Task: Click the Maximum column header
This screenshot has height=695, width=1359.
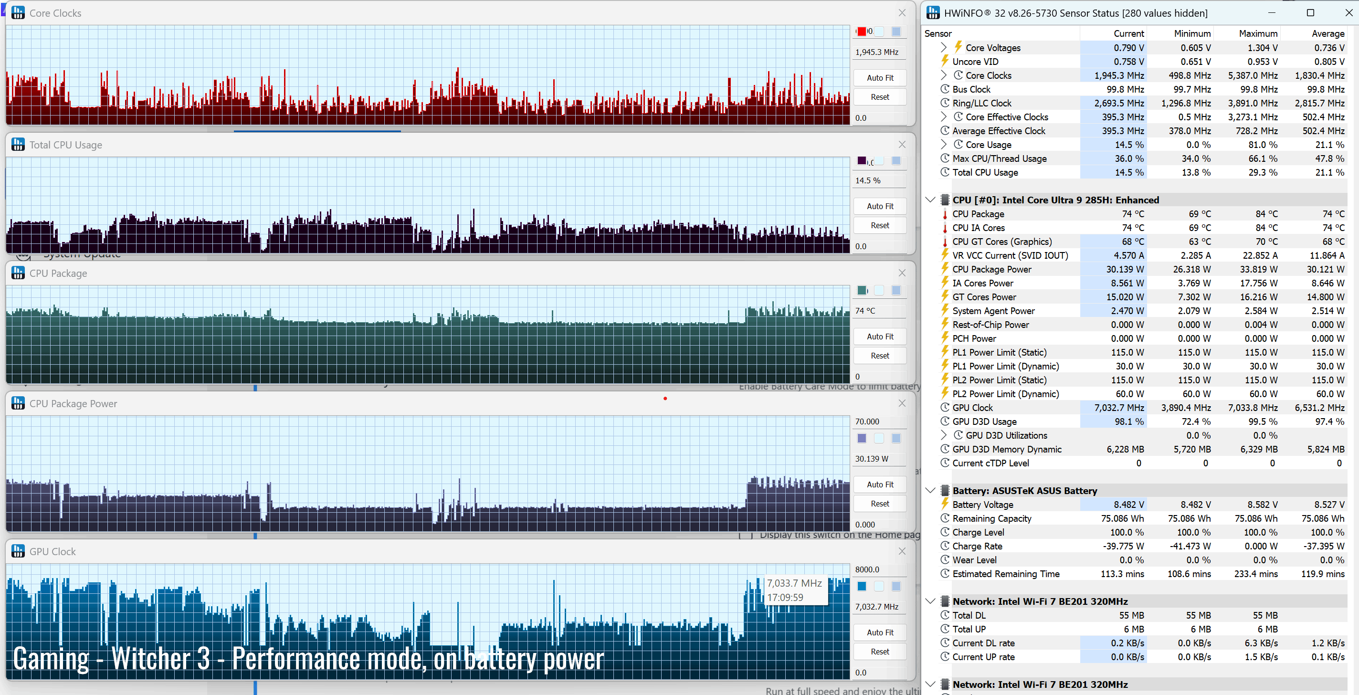Action: click(1247, 33)
